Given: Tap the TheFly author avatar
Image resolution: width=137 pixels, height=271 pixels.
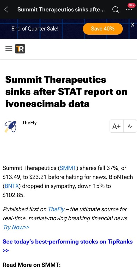Looking at the screenshot, I should (11, 127).
